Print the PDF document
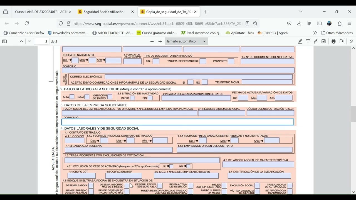 click(333, 41)
